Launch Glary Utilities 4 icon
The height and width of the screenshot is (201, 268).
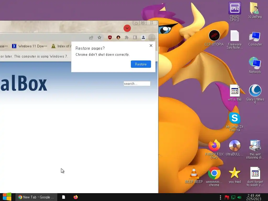255,94
